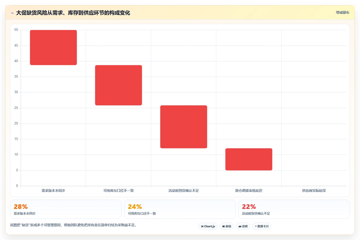Click the title 大促缺货风险从需求、库存到供应环节的构成变化
Screen dimensions: 360x240
click(73, 13)
